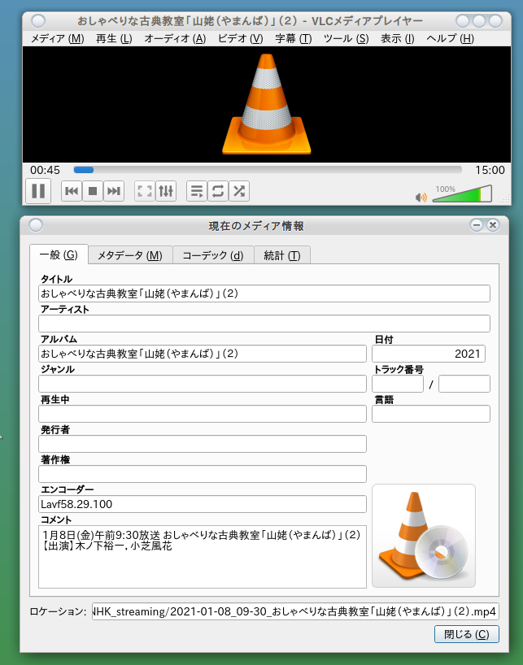Viewport: 523px width, 665px height.
Task: Open the オーディオ (A) menu
Action: click(175, 38)
